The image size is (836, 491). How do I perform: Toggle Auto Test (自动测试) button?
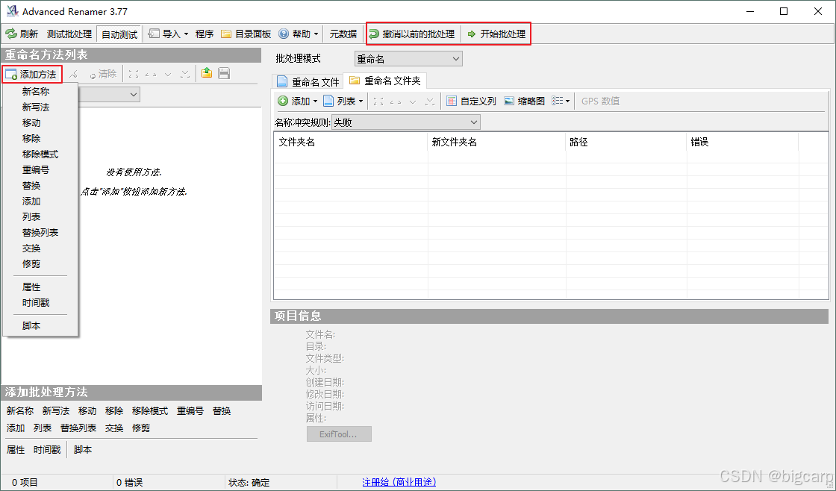(x=119, y=34)
